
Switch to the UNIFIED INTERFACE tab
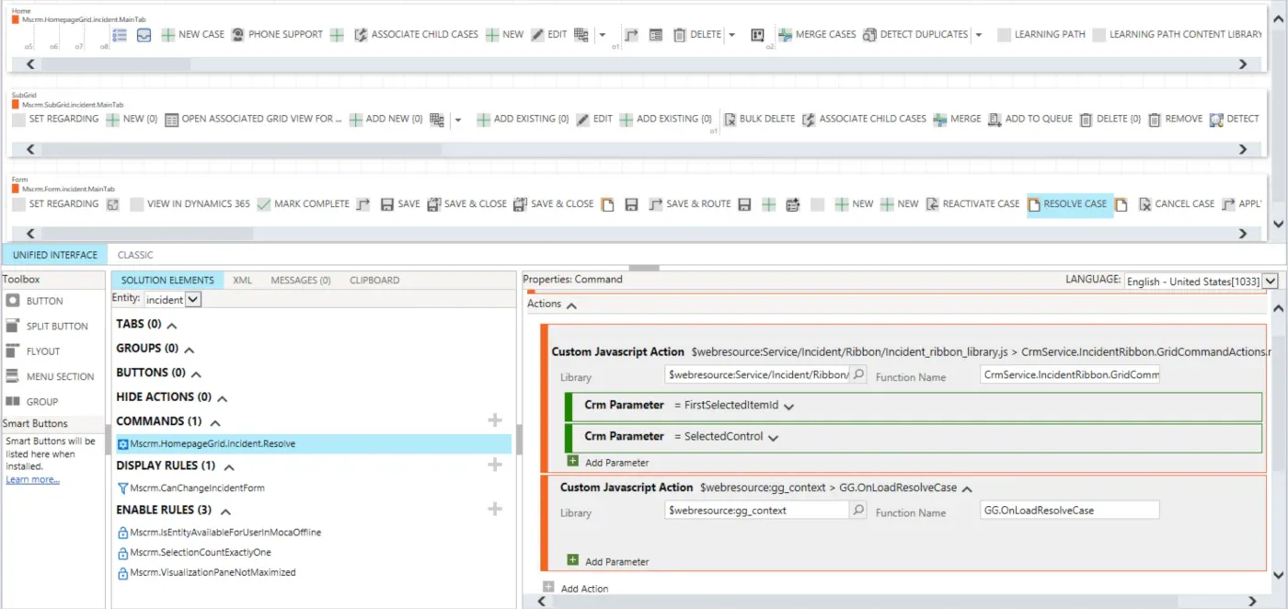coord(55,255)
